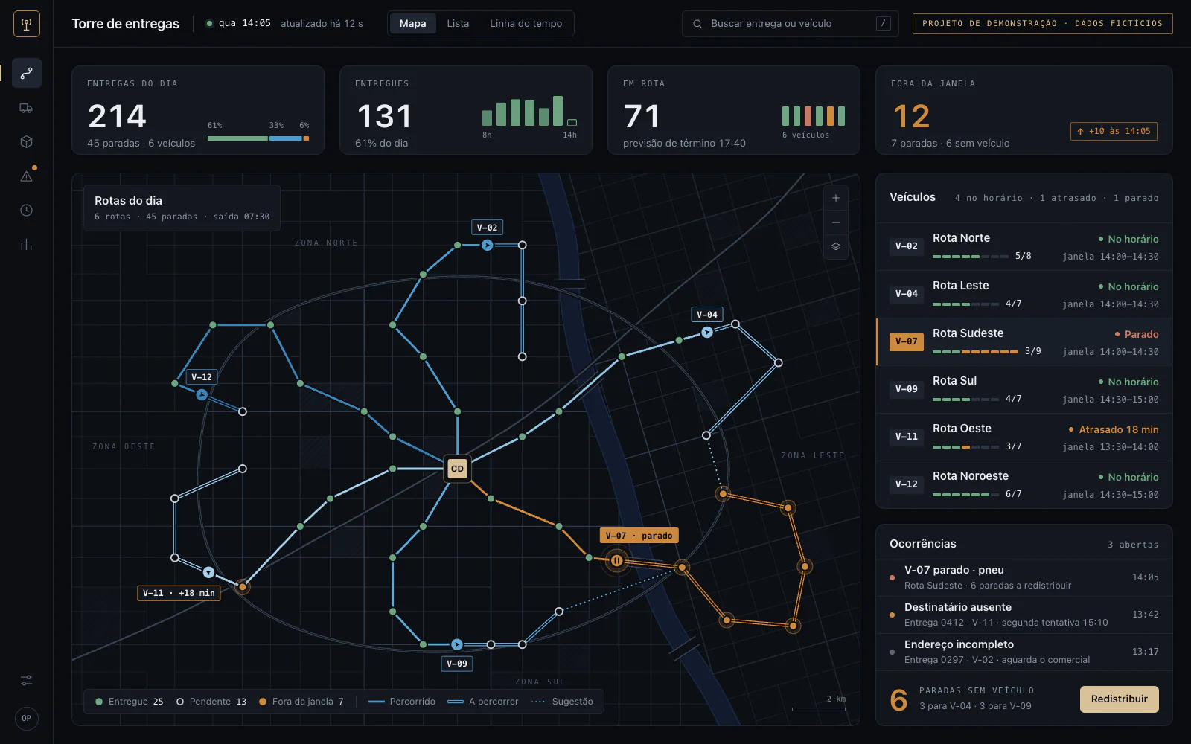The image size is (1191, 744).
Task: Open the Fora da janela card
Action: [1024, 110]
